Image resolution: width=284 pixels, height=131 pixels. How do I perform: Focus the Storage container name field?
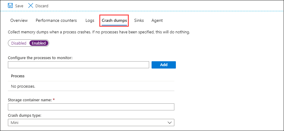pyautogui.click(x=91, y=107)
